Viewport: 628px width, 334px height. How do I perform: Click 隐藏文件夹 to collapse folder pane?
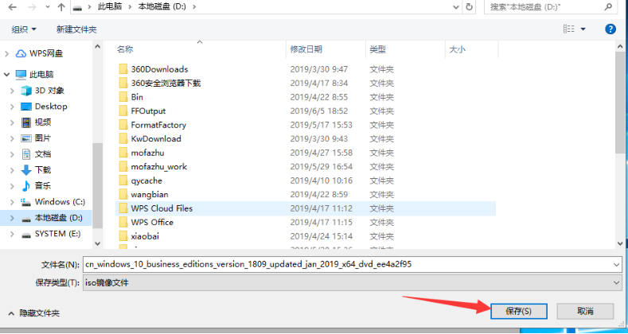(33, 313)
